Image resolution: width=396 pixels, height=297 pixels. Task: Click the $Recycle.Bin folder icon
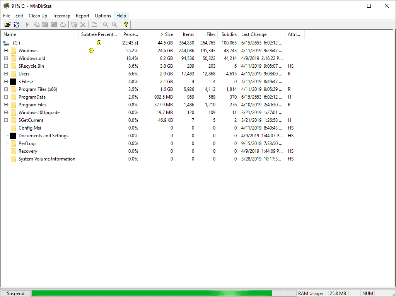pos(13,66)
